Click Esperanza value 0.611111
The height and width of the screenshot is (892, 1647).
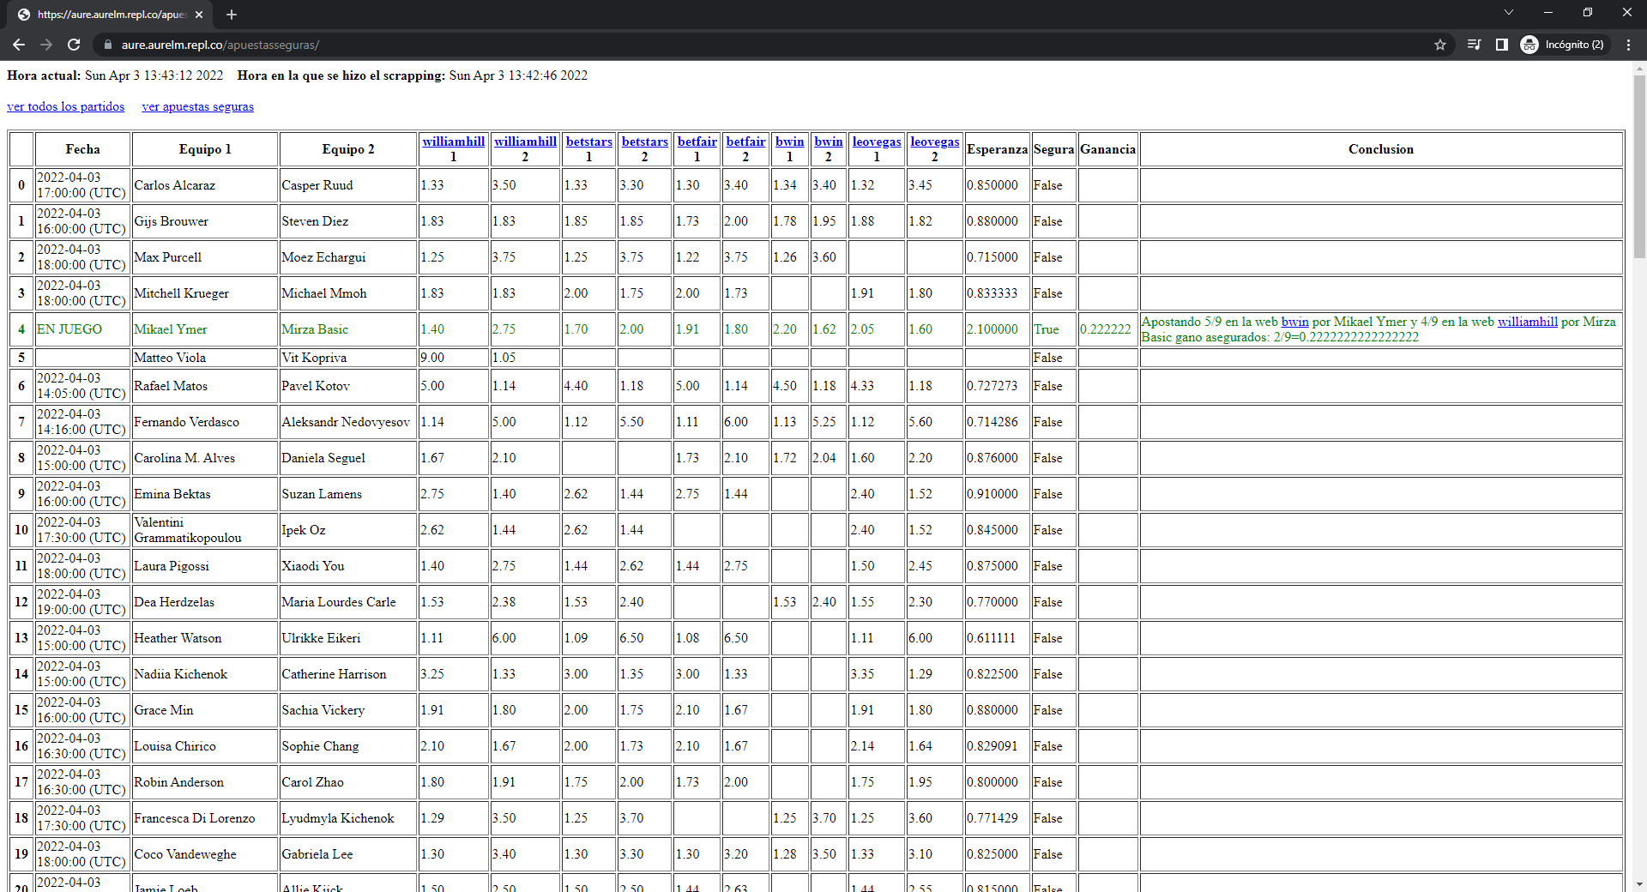997,638
